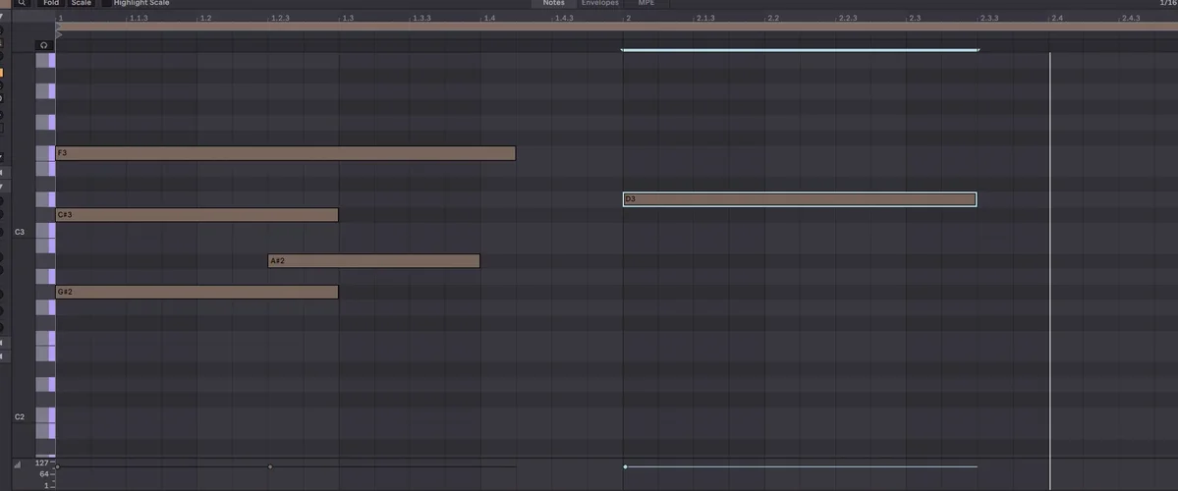Click ruler position 1.4.3

click(563, 18)
